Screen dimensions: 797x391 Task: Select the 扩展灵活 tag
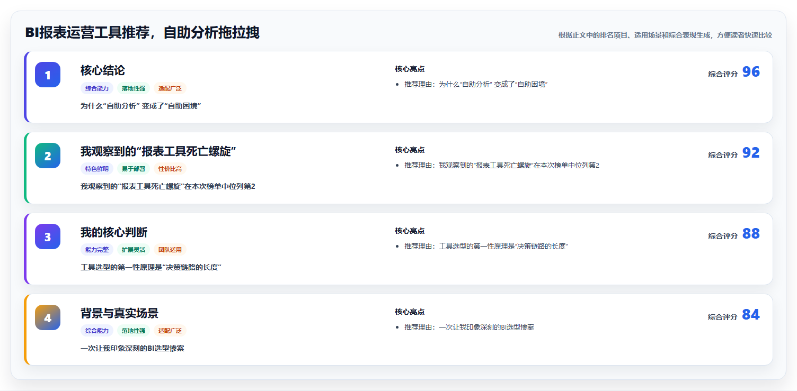tap(134, 250)
